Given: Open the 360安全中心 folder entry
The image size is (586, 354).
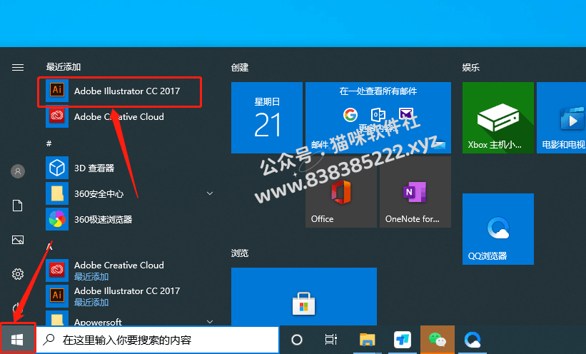Looking at the screenshot, I should 127,193.
